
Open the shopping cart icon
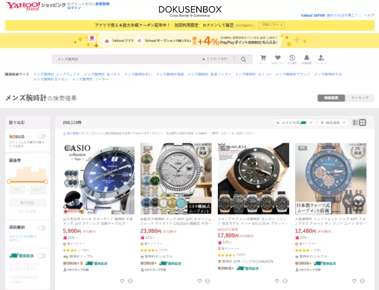coord(263,58)
